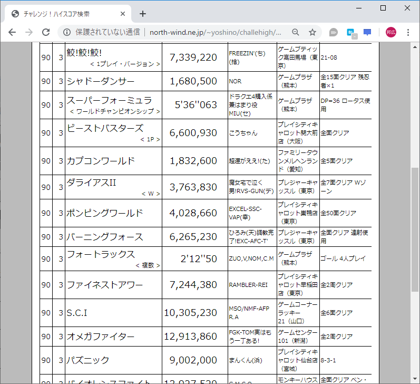This screenshot has height=384, width=420.
Task: View site information for insecure connection
Action: (67, 33)
